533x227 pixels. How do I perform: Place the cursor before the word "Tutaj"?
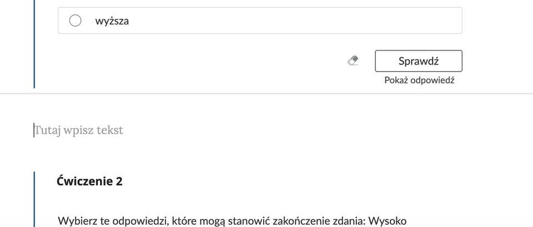click(x=34, y=130)
